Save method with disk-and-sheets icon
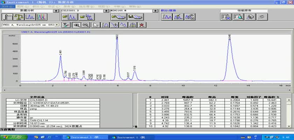 pos(135,17)
